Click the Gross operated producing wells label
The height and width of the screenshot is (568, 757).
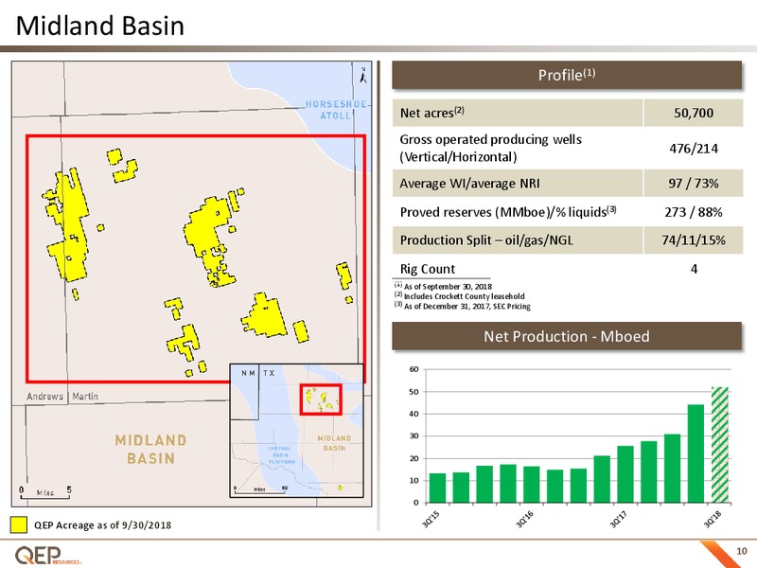(x=490, y=148)
